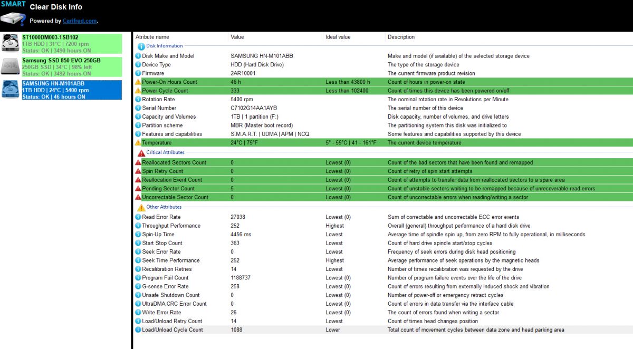This screenshot has height=349, width=633.
Task: Click info icon beside Partition scheme
Action: (138, 125)
